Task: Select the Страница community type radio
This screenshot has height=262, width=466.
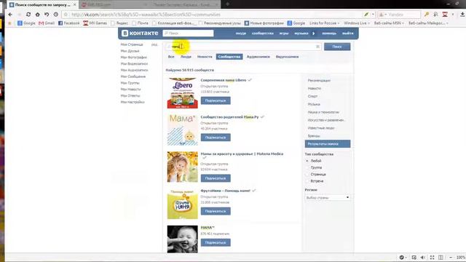Action: [x=307, y=175]
